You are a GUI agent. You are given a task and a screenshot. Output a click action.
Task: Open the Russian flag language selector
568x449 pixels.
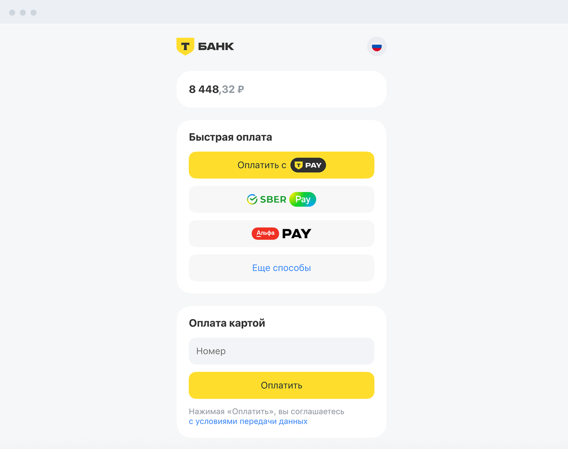coord(377,47)
